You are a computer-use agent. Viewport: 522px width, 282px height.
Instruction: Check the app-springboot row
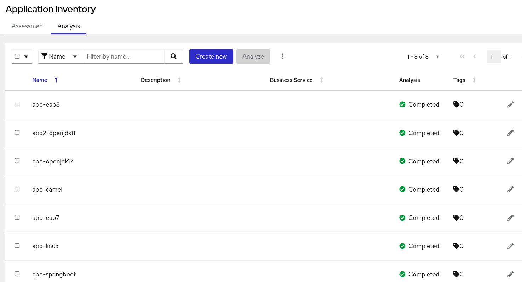tap(17, 274)
